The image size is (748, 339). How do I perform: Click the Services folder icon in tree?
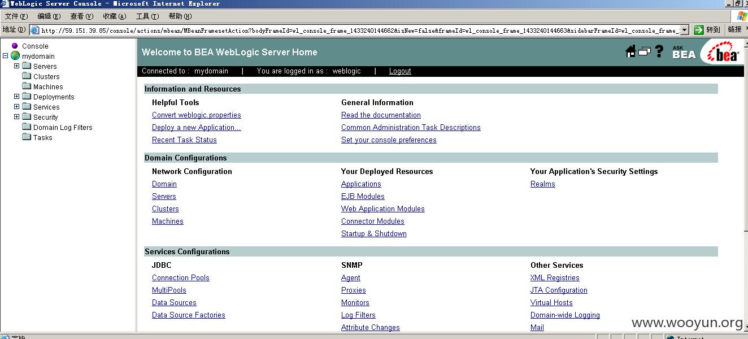(x=27, y=107)
